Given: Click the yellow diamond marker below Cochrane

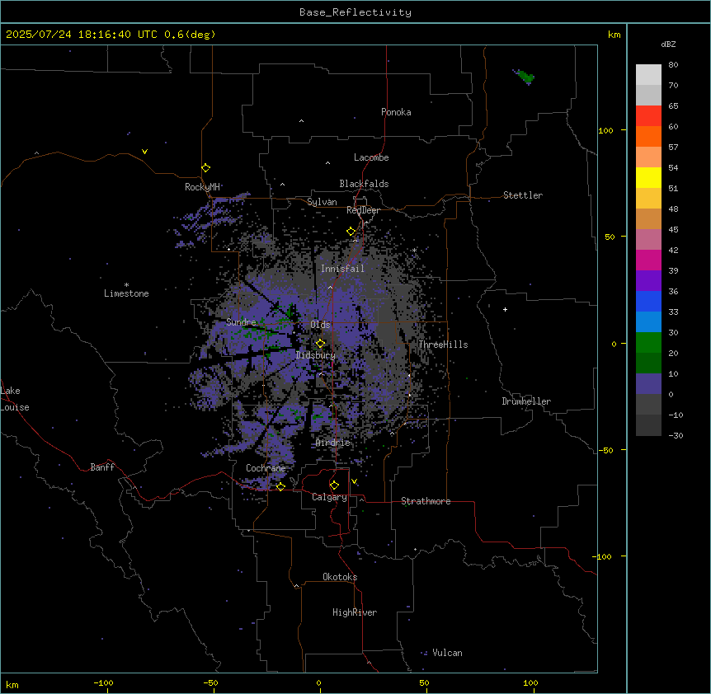Looking at the screenshot, I should click(x=280, y=486).
